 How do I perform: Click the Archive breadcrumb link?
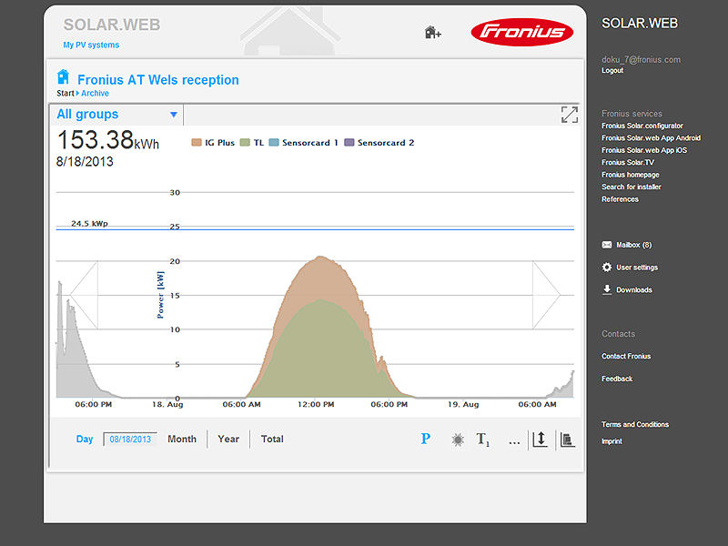click(96, 94)
